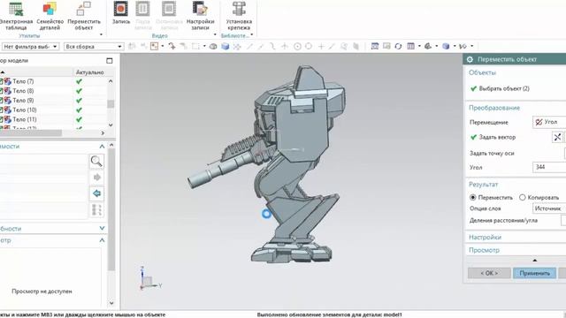
Task: Click the magnifier icon in the left panel
Action: pyautogui.click(x=96, y=161)
